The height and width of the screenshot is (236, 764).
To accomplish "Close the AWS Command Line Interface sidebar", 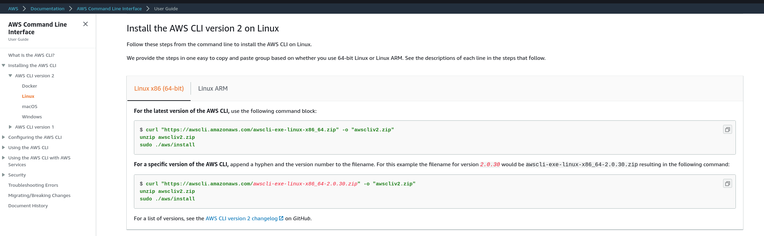I will pos(85,24).
